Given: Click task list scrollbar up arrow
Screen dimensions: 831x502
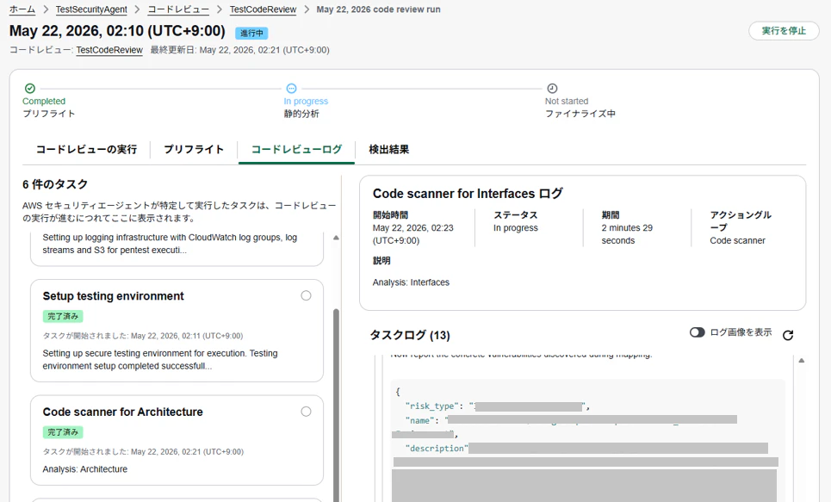Looking at the screenshot, I should tap(336, 238).
